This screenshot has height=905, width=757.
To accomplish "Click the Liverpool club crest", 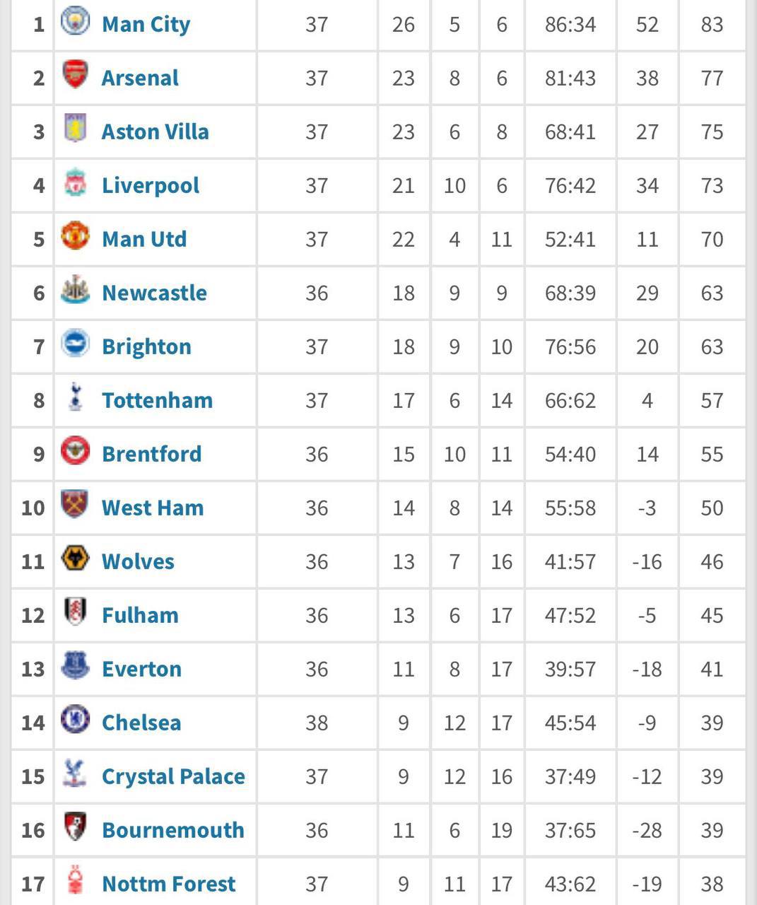I will (75, 182).
